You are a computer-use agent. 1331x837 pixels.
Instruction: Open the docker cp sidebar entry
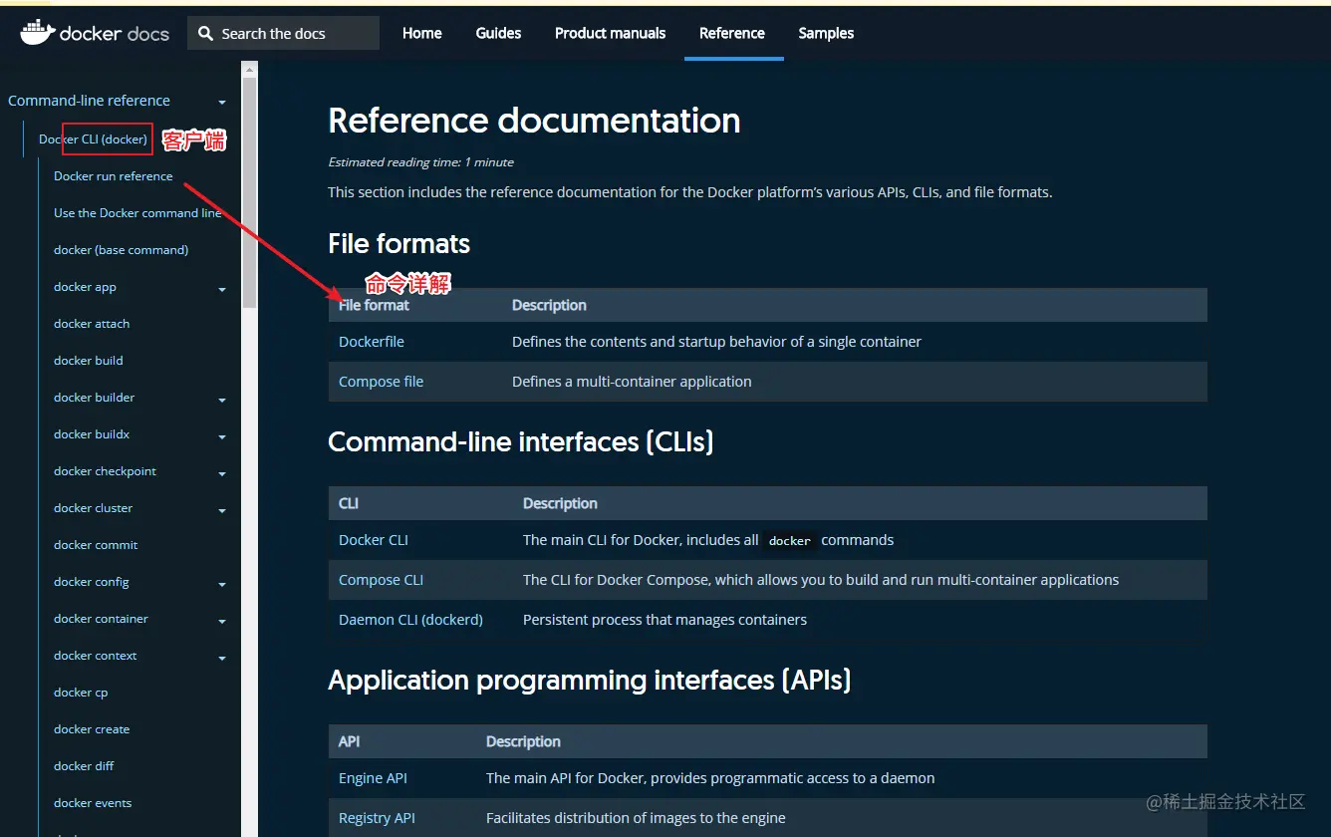tap(81, 693)
